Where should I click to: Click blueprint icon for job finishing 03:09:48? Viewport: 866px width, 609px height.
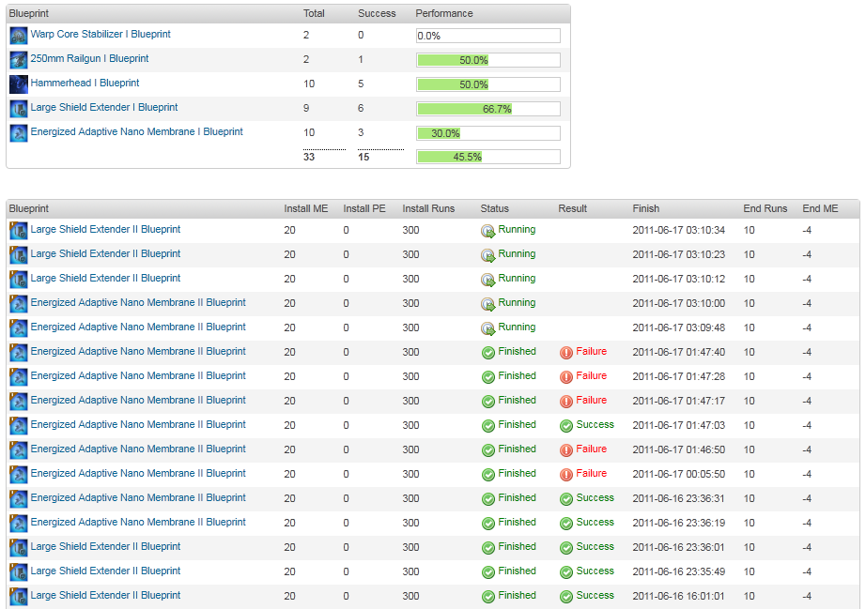[x=19, y=328]
